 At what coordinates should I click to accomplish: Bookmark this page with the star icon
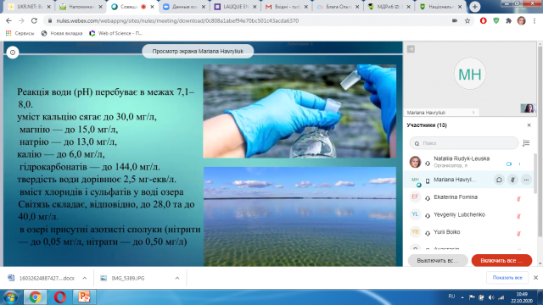click(467, 20)
